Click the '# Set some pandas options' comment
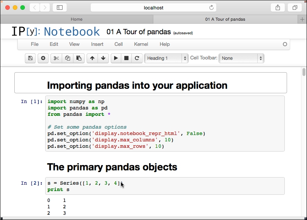Image resolution: width=307 pixels, height=220 pixels. coord(87,127)
